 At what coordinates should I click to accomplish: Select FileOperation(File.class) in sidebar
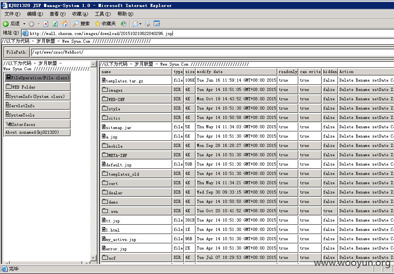click(37, 77)
